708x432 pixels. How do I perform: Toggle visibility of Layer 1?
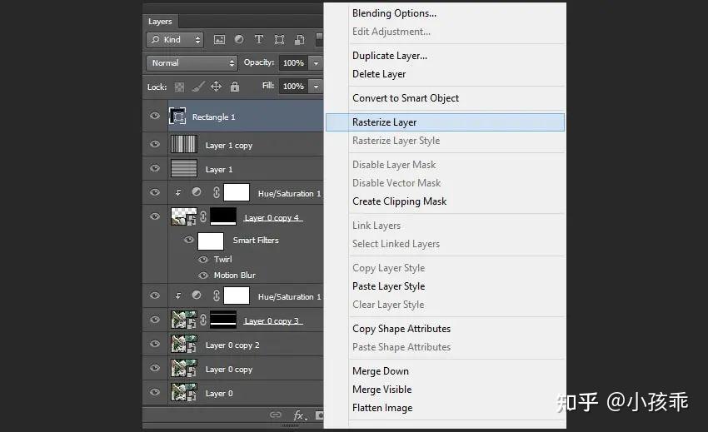click(155, 168)
